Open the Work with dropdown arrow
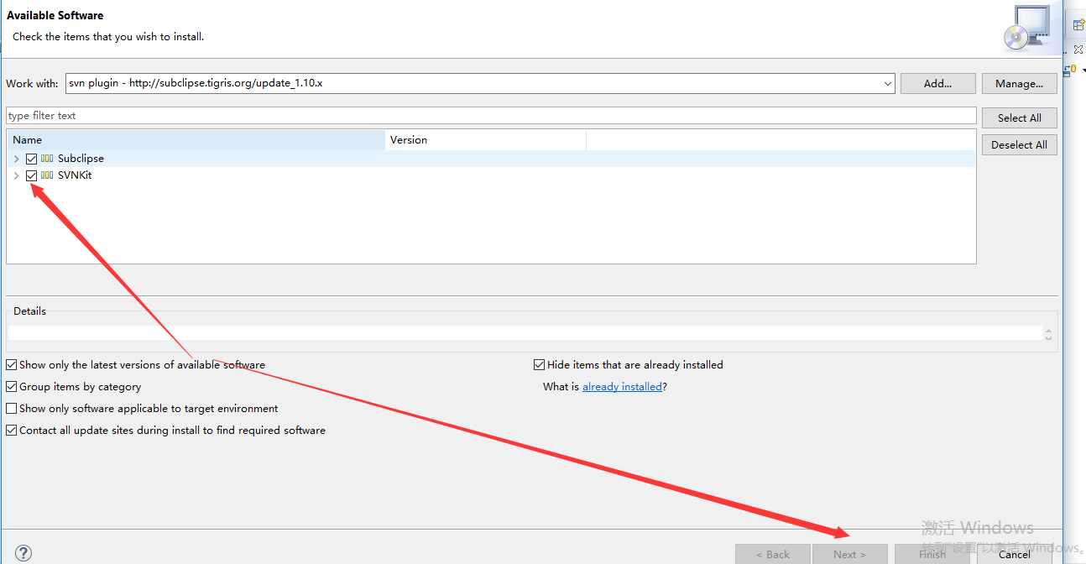 click(x=888, y=84)
